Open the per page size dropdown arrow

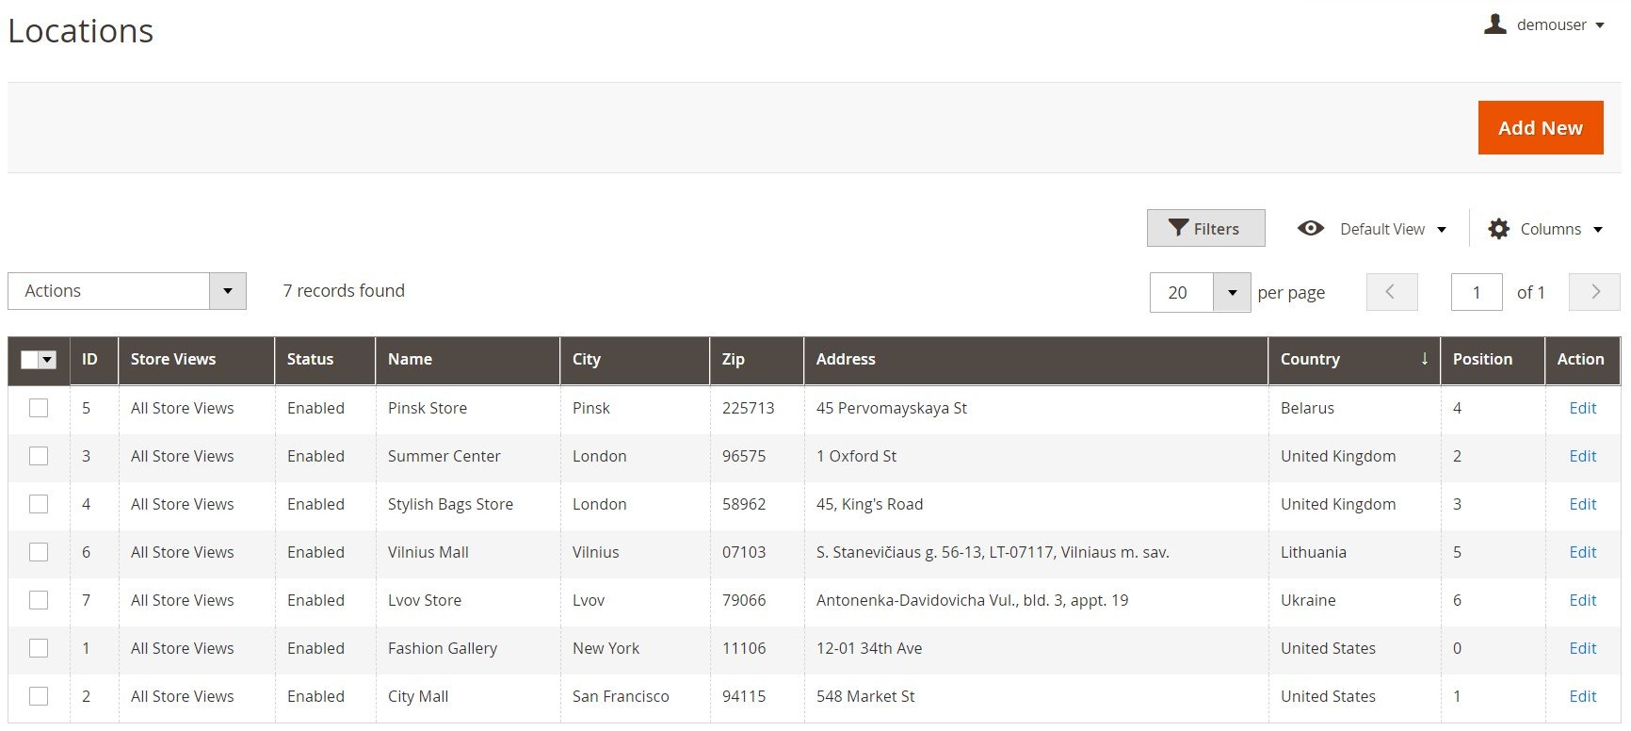click(x=1232, y=292)
